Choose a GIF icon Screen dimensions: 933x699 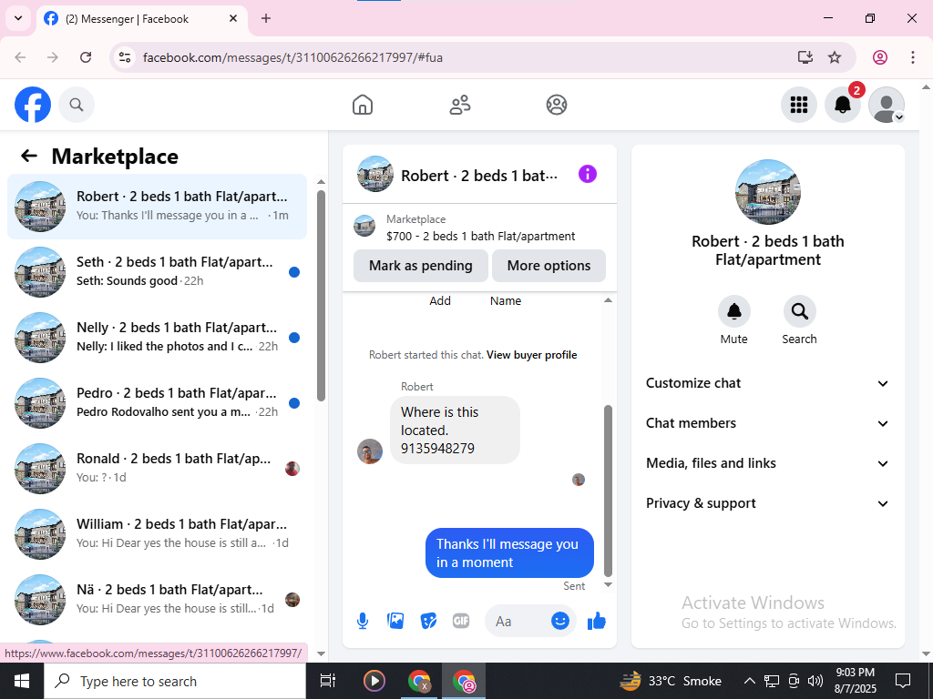[x=461, y=621]
